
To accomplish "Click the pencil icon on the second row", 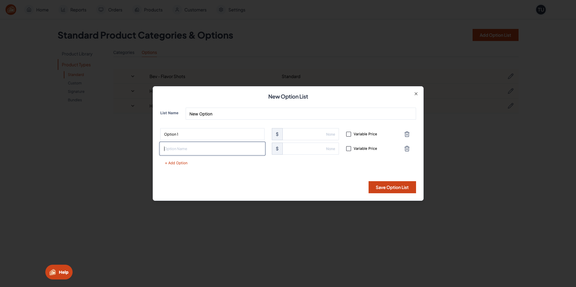I will (511, 91).
